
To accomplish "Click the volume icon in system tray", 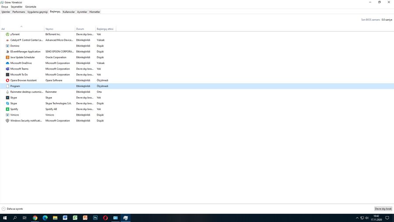I will pyautogui.click(x=367, y=218).
